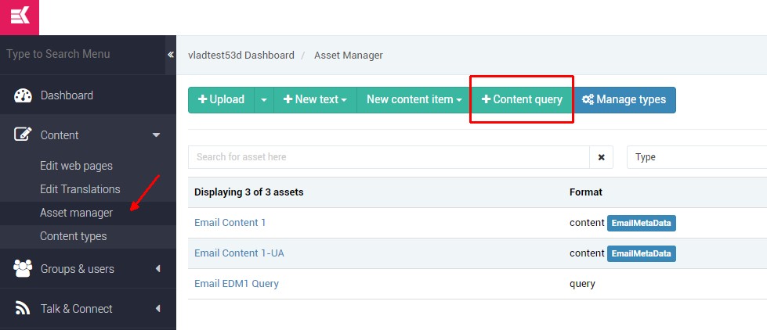Open the Email EDM1 Query asset link
767x330 pixels.
click(237, 284)
